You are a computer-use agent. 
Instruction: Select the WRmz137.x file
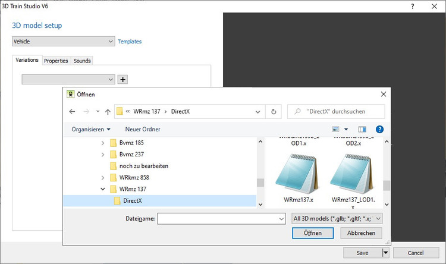click(x=298, y=178)
